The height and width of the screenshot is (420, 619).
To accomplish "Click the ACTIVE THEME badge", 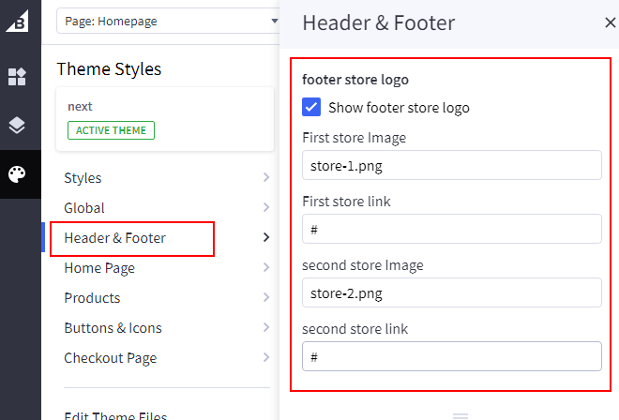I will (x=111, y=130).
